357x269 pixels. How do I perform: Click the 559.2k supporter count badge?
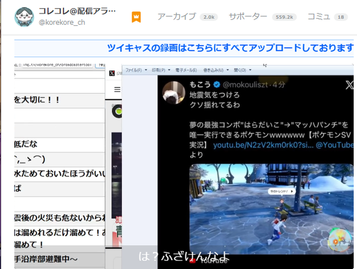tap(284, 17)
